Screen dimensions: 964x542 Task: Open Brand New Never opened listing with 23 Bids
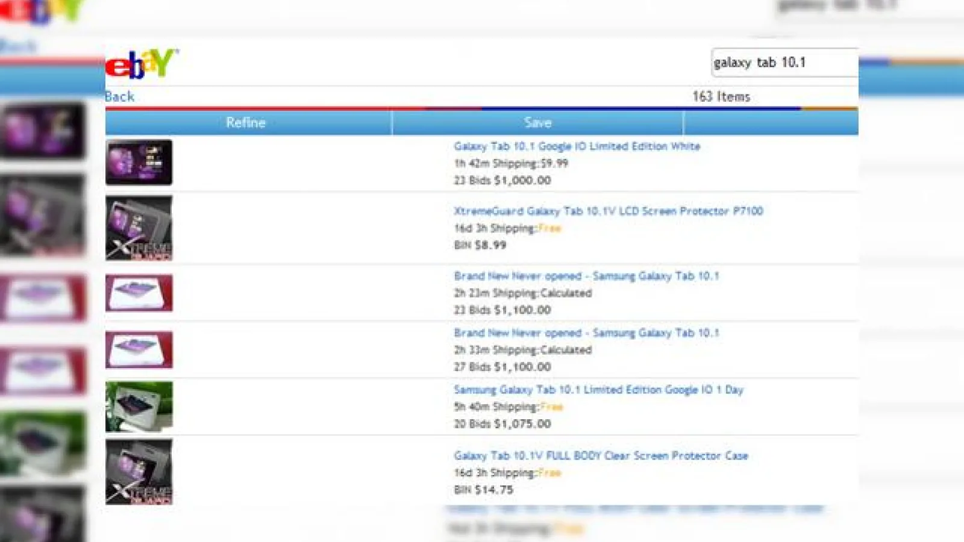pyautogui.click(x=586, y=276)
